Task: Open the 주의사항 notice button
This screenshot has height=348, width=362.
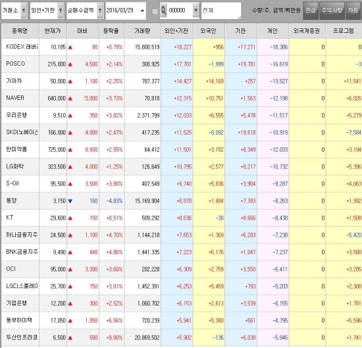Action: pos(332,10)
